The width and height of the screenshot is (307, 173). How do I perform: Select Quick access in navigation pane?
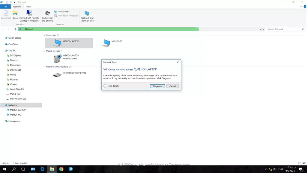13,38
